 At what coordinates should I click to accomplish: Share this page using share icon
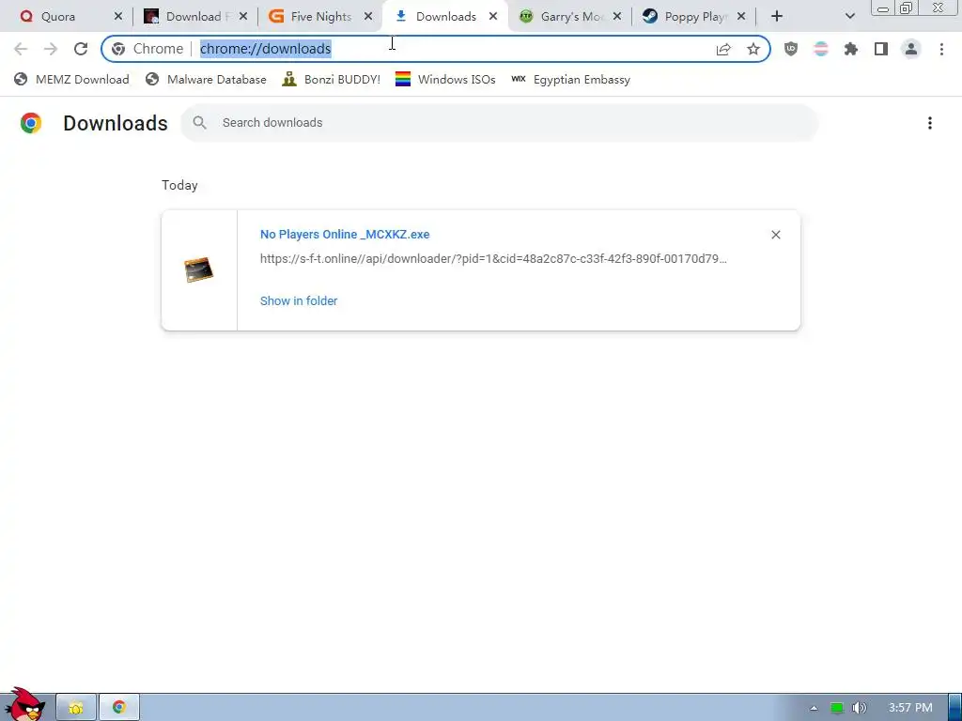[723, 49]
